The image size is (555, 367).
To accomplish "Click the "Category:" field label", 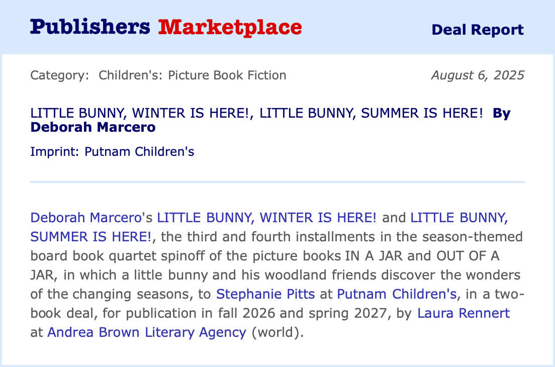I will point(59,75).
